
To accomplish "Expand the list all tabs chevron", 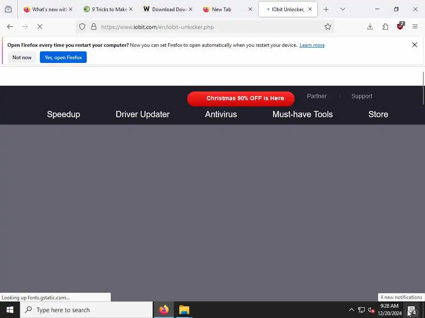I will (x=342, y=9).
